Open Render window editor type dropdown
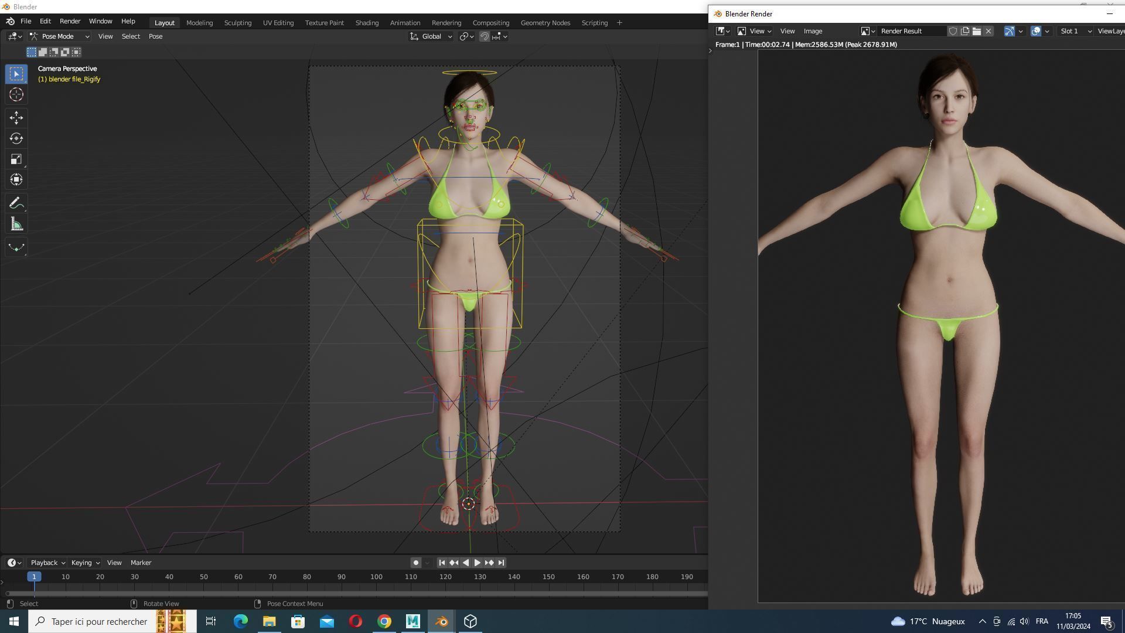The image size is (1125, 633). [723, 31]
